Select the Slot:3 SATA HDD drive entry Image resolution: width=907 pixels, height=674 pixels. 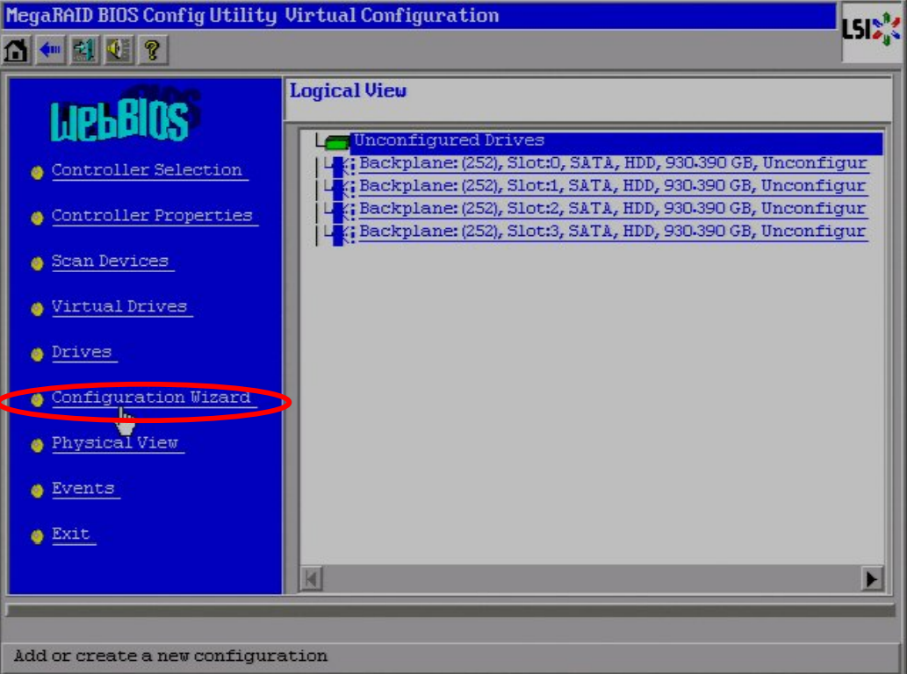[612, 232]
